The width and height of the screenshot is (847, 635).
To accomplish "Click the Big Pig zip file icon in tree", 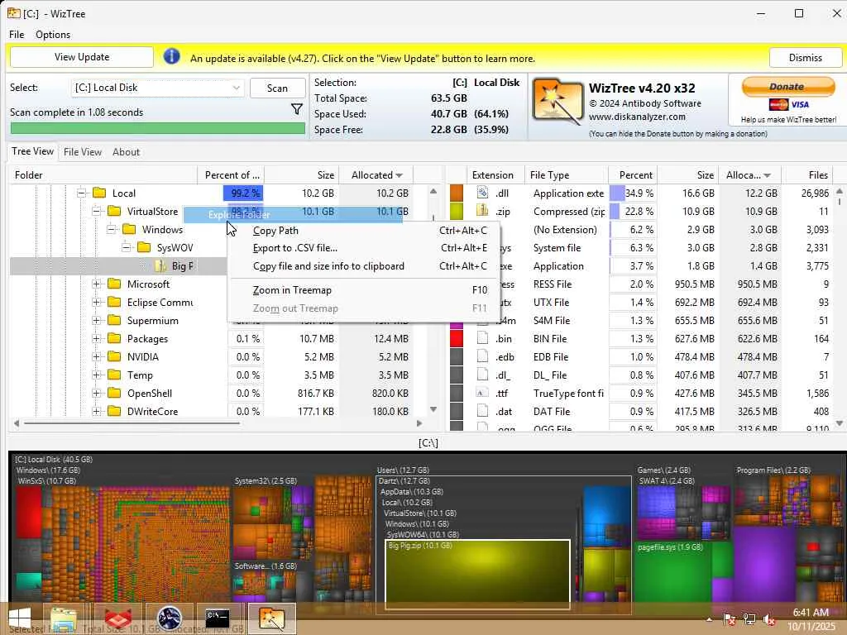I will tap(160, 265).
